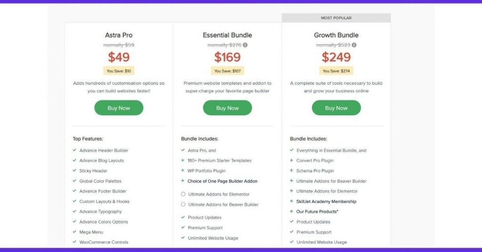Image resolution: width=482 pixels, height=252 pixels.
Task: Click the plus icon next to SkillJet Academy Membership
Action: 291,201
